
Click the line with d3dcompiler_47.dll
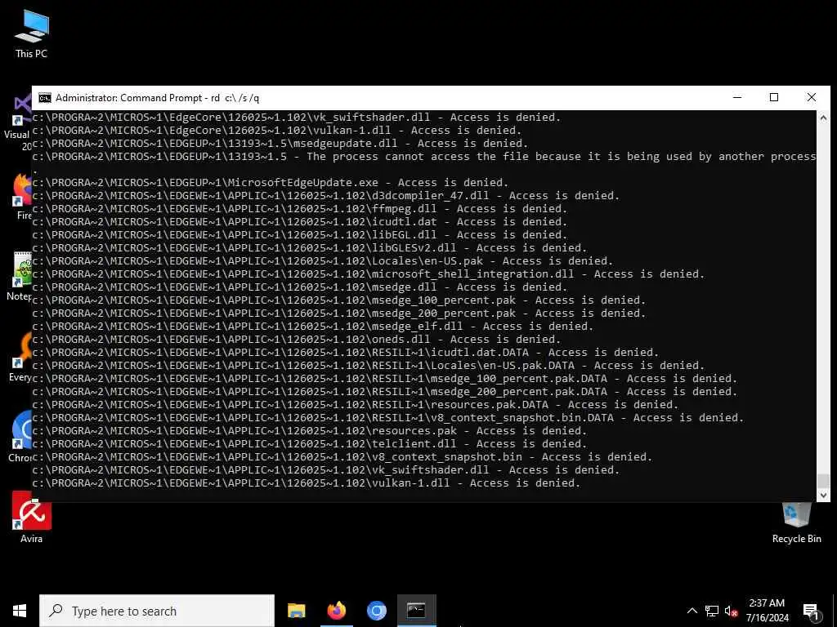[x=325, y=196]
